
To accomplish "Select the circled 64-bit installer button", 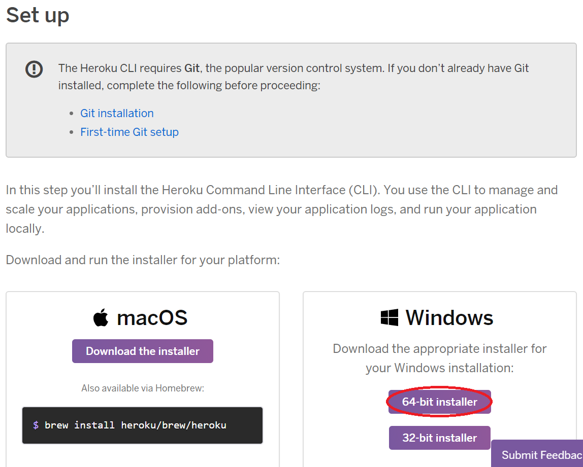I will (x=439, y=402).
